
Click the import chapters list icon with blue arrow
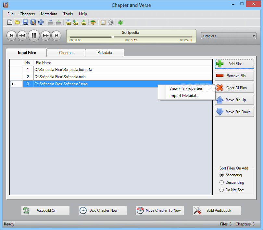click(x=51, y=22)
